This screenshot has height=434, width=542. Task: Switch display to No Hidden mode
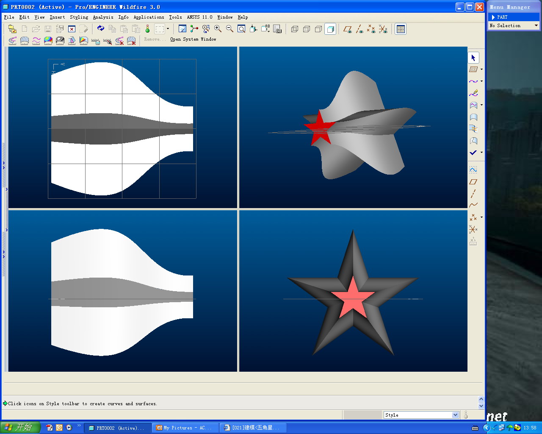click(318, 29)
